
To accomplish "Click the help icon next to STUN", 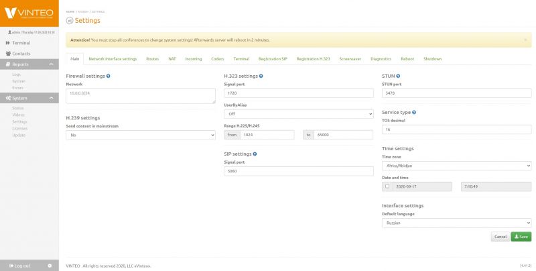I will click(398, 76).
